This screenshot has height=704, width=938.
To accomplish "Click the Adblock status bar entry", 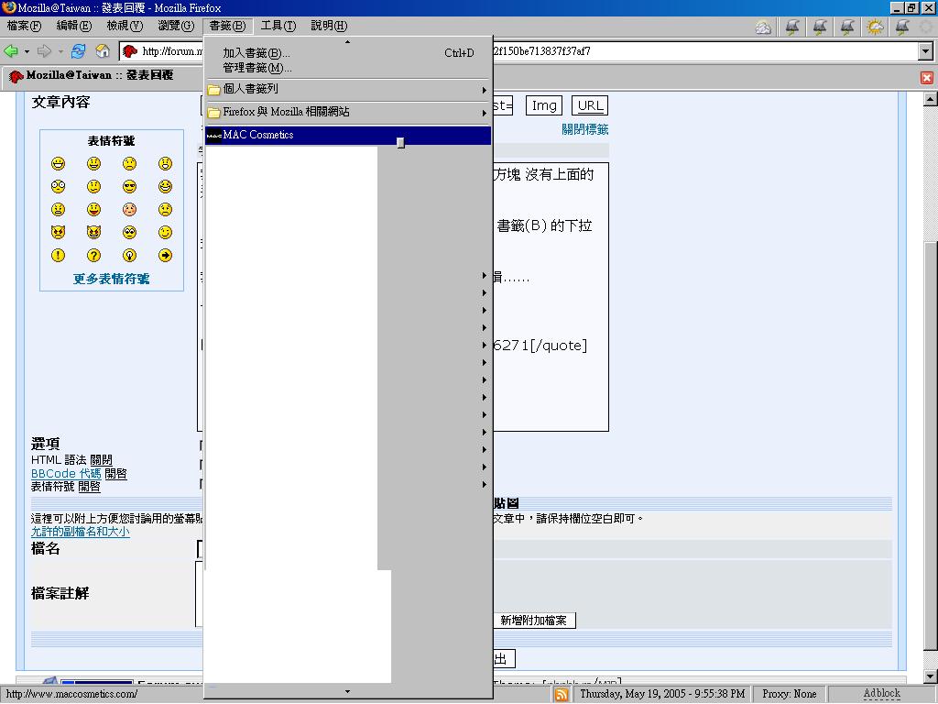I will (881, 693).
